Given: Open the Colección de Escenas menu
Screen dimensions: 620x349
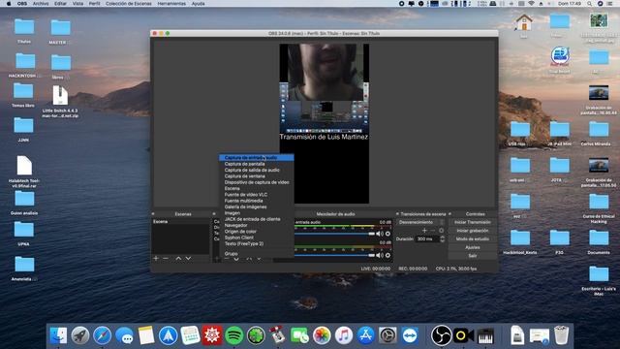Looking at the screenshot, I should (x=129, y=4).
